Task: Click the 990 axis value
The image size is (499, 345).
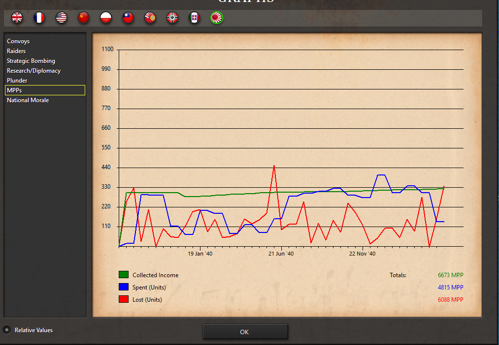Action: tap(106, 69)
